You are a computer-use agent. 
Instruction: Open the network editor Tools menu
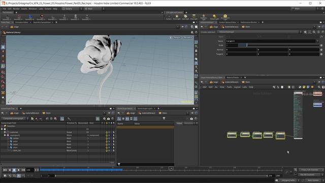pos(229,87)
